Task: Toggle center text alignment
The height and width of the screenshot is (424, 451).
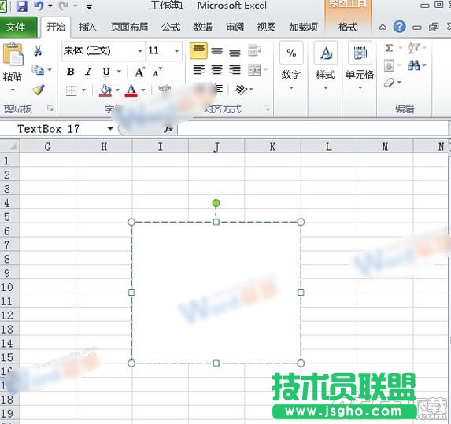Action: coord(217,69)
